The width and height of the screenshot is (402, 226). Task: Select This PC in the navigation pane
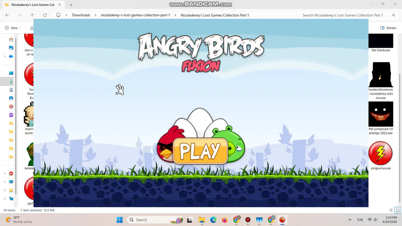pyautogui.click(x=11, y=182)
